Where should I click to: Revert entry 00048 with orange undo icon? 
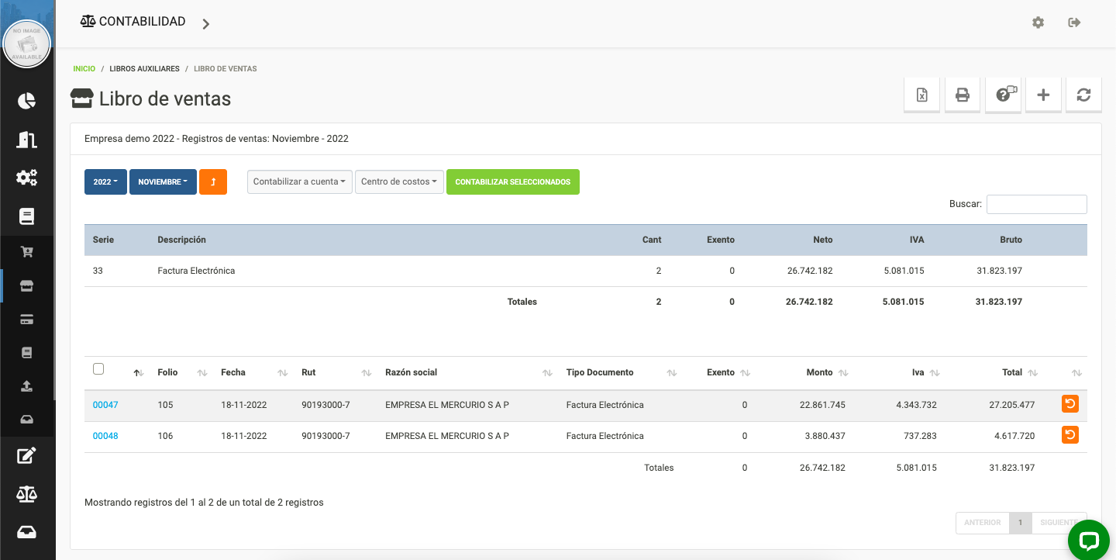[1070, 435]
